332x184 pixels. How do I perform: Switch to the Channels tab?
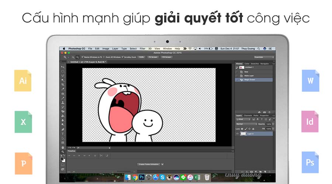(x=248, y=116)
